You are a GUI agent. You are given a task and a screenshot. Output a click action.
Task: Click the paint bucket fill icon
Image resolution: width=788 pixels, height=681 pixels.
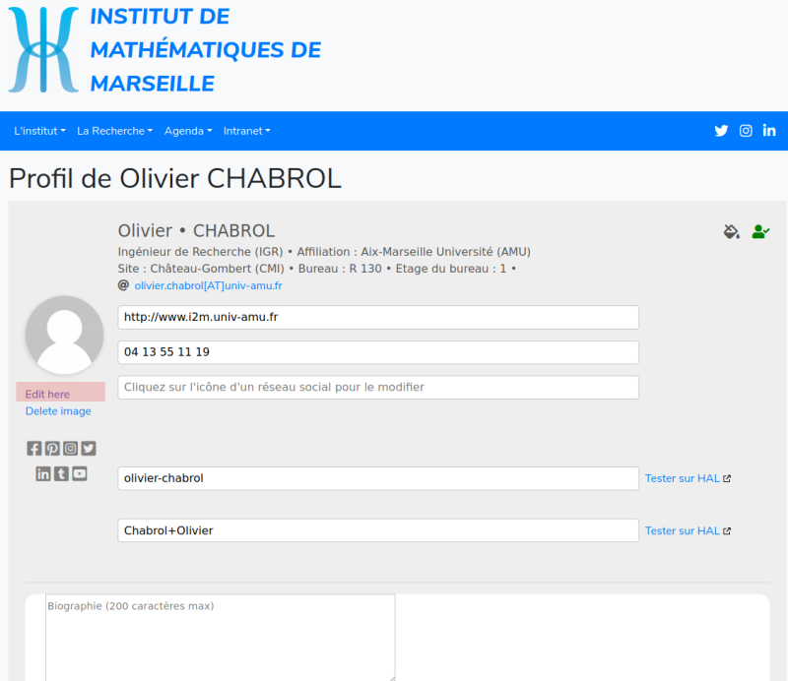tap(731, 232)
